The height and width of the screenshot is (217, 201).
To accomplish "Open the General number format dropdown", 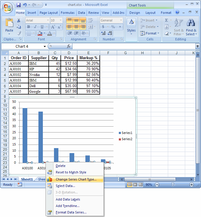I will (x=121, y=20).
